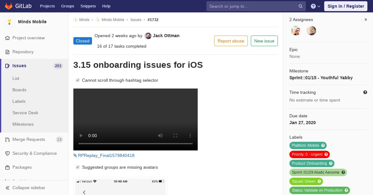Open the GitLab fox logo home
This screenshot has width=373, height=195.
pyautogui.click(x=9, y=6)
